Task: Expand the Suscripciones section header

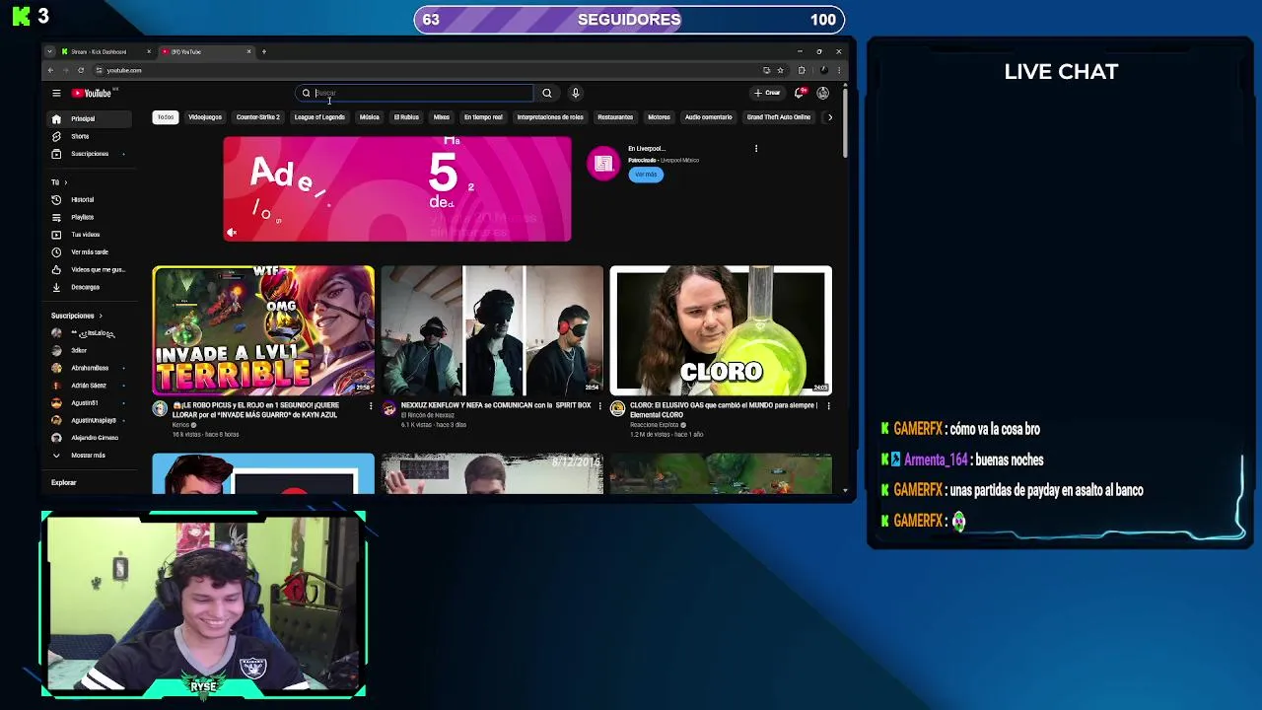Action: click(77, 316)
